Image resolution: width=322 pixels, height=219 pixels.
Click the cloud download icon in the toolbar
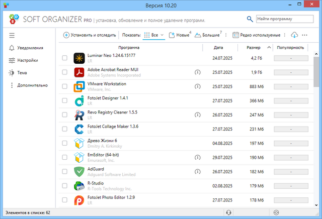294,35
